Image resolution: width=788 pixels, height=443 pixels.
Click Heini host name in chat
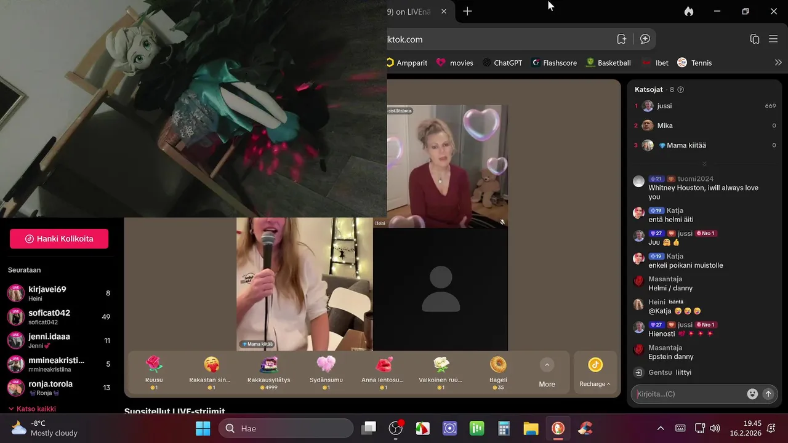657,301
